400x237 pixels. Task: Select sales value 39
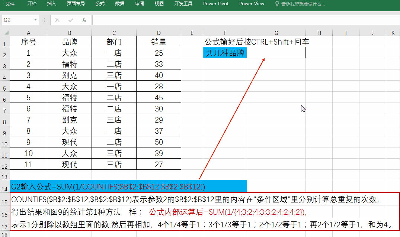pos(159,153)
